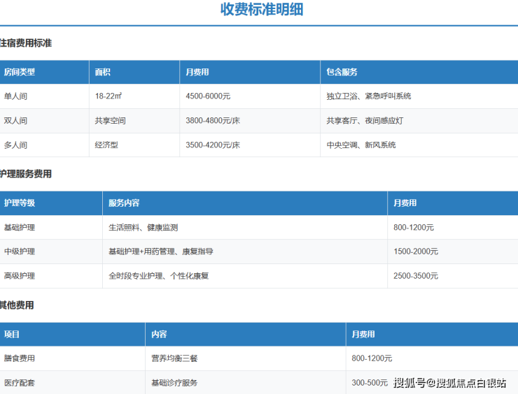Screen dimensions: 518x394
Task: Click the 双人间 row label
Action: tap(16, 121)
